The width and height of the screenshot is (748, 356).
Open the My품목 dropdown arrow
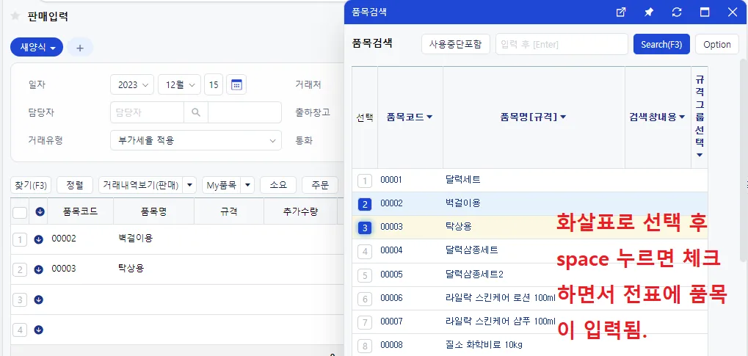(247, 185)
